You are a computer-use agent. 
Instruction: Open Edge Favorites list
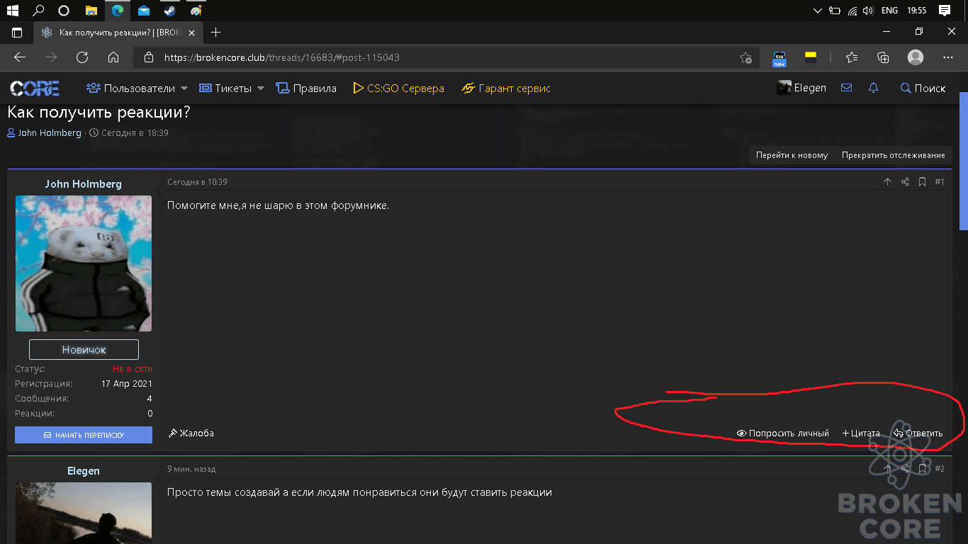tap(852, 57)
